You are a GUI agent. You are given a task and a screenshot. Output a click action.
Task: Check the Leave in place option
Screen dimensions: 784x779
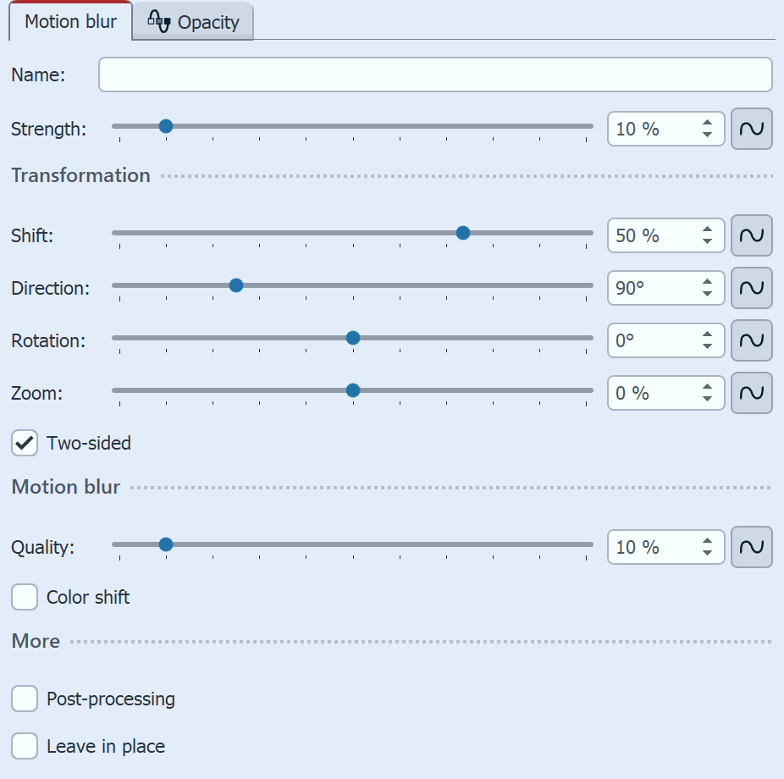(25, 746)
